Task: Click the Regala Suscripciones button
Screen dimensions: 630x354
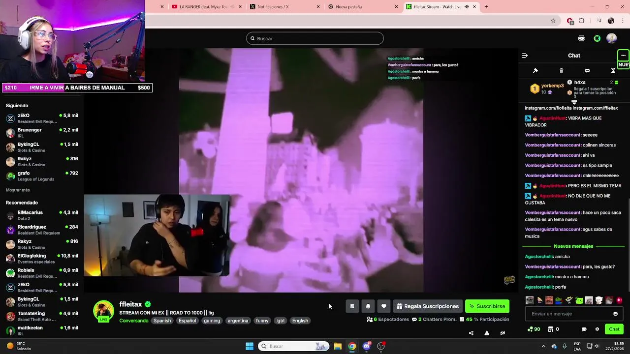Action: click(428, 306)
